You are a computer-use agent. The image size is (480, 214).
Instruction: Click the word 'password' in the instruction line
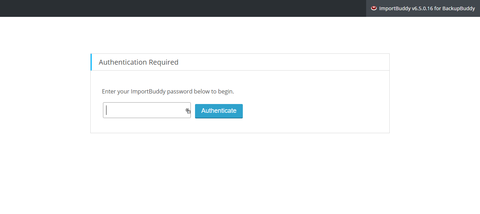point(180,91)
